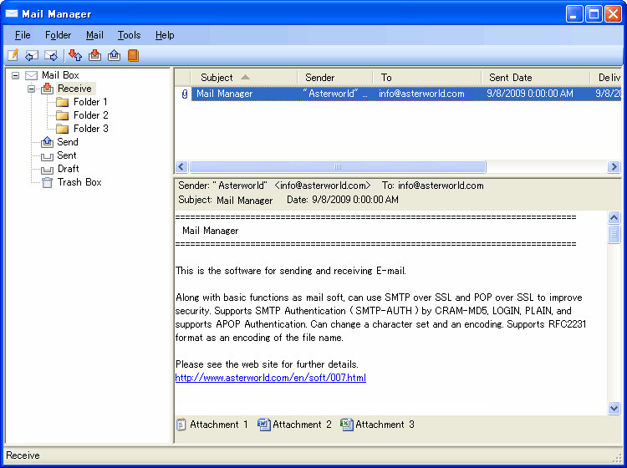This screenshot has height=468, width=627.
Task: Click the mail list horizontal scrollbar thumb
Action: (338, 166)
